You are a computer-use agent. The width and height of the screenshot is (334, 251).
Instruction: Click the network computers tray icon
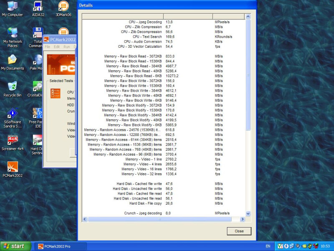291,246
